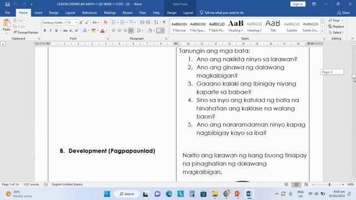Open Google Chrome from taskbar
Screen dimensions: 356x200
pyautogui.click(x=226, y=194)
